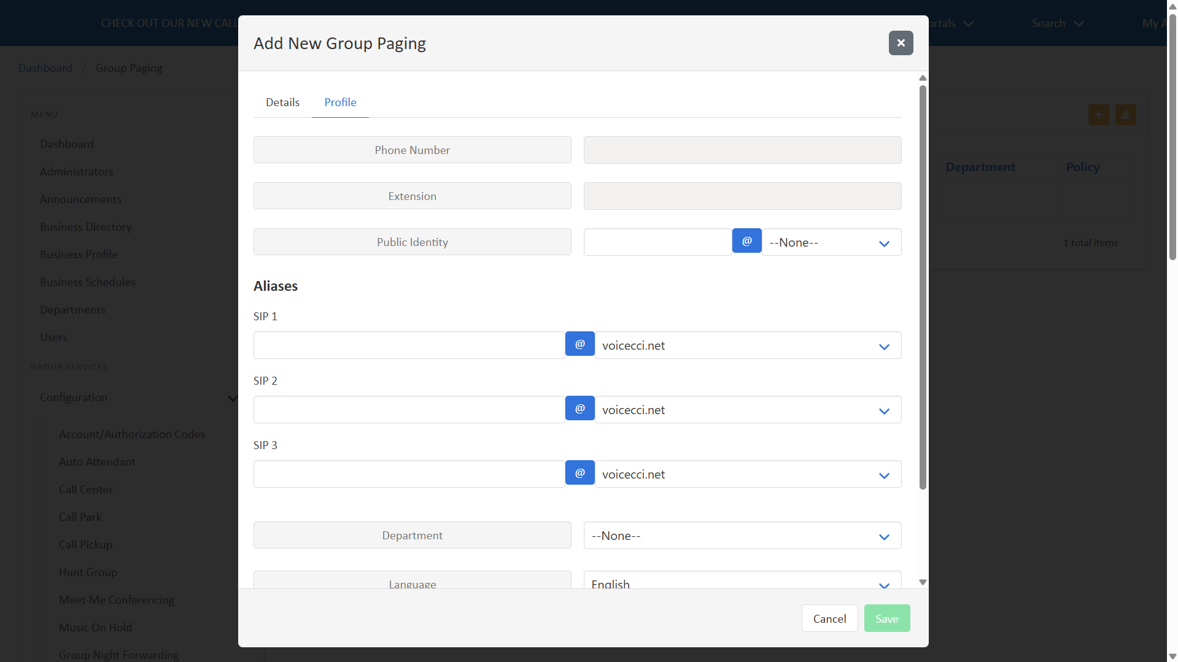The image size is (1178, 662).
Task: Expand the Department dropdown
Action: 742,536
